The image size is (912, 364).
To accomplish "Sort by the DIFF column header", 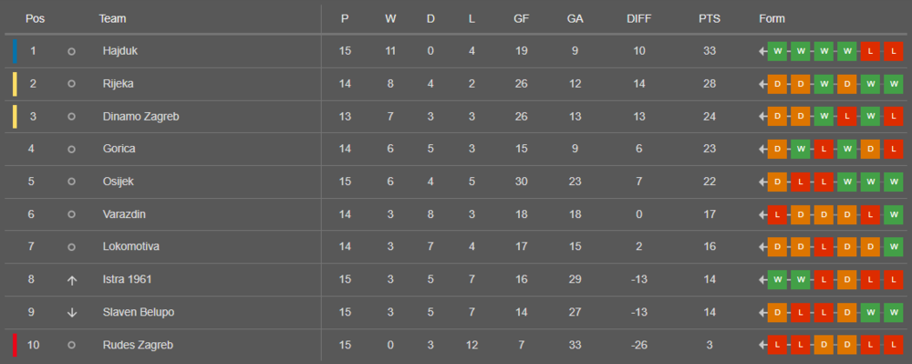I will [638, 18].
